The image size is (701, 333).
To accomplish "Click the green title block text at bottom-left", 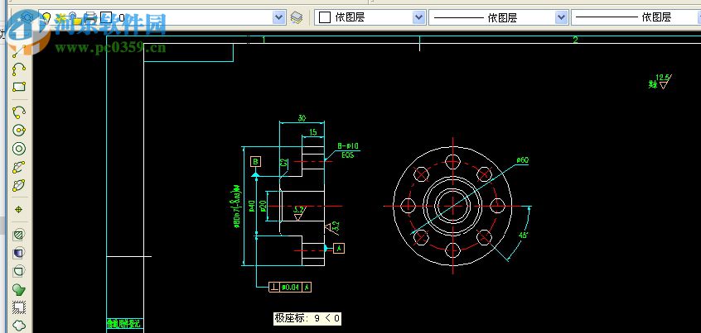I will click(x=125, y=324).
